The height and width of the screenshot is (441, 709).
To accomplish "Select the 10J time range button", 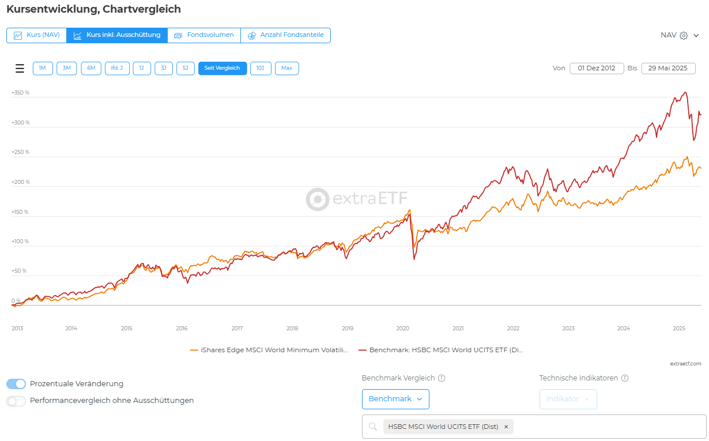I will (261, 69).
